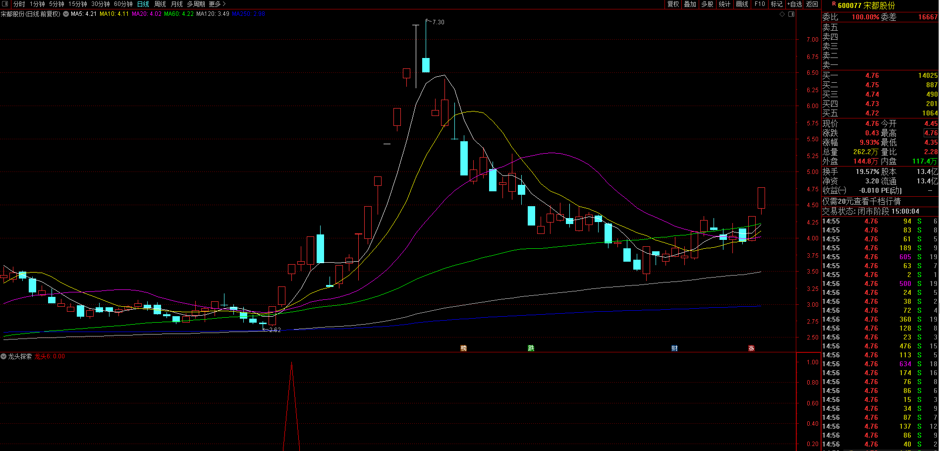This screenshot has height=451, width=940.
Task: Expand the 更多 period options
Action: pos(217,4)
